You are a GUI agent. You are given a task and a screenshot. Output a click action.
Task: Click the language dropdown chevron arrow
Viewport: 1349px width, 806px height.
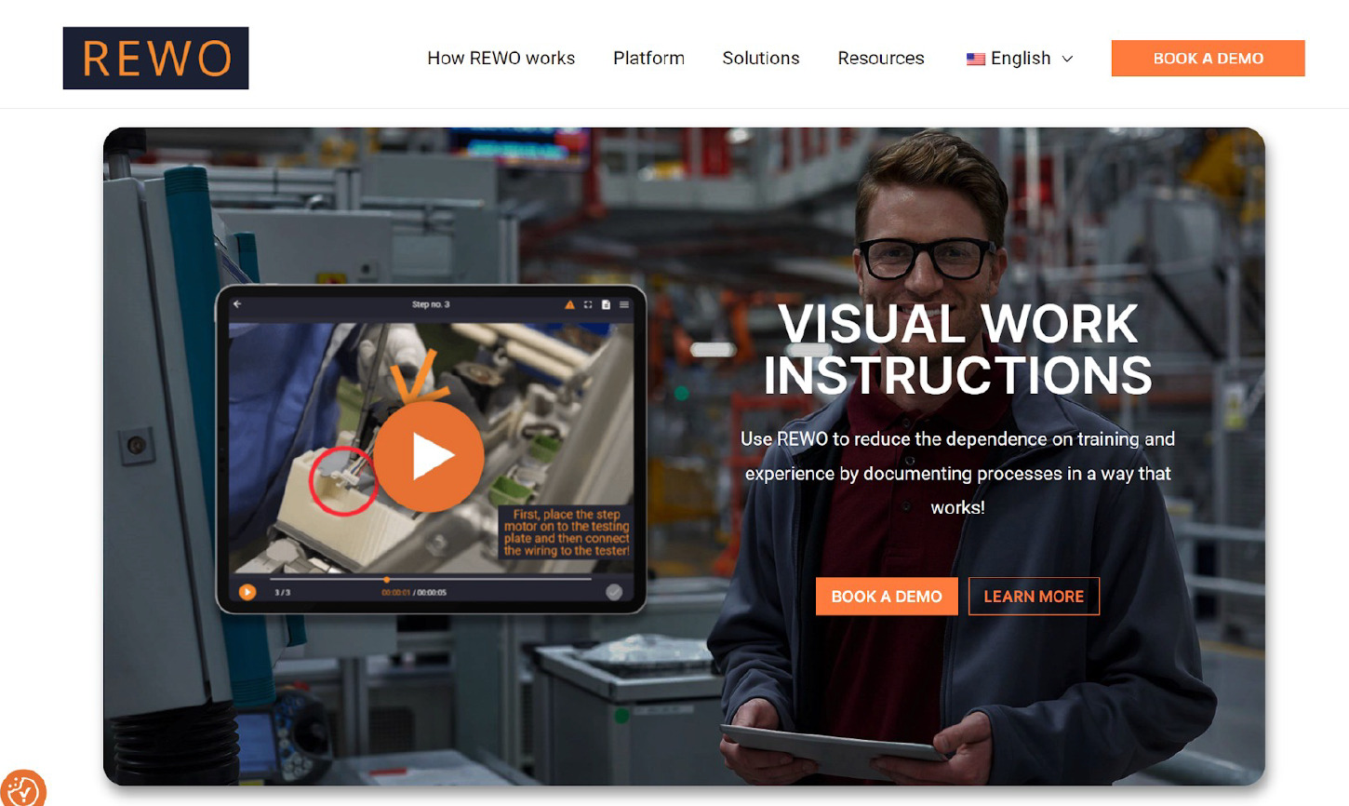click(x=1067, y=59)
